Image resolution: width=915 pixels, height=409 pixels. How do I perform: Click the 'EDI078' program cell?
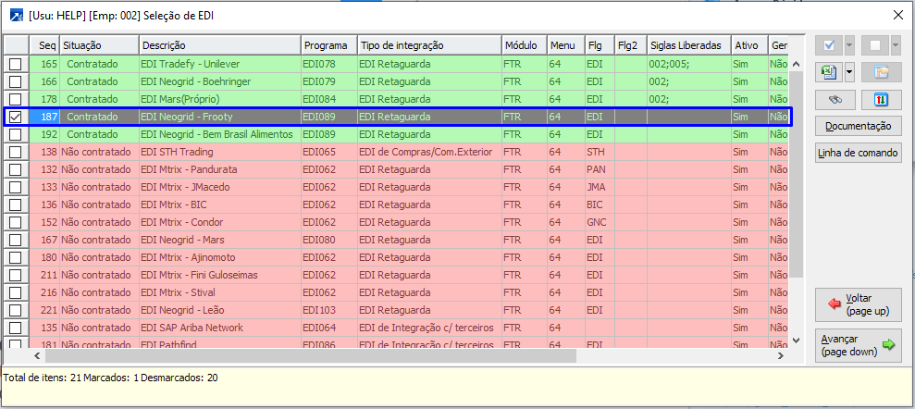(328, 64)
